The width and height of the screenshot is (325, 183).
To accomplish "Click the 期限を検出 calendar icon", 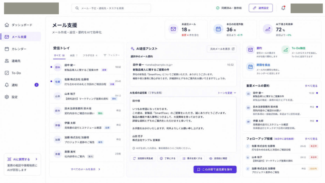I will point(250,67).
